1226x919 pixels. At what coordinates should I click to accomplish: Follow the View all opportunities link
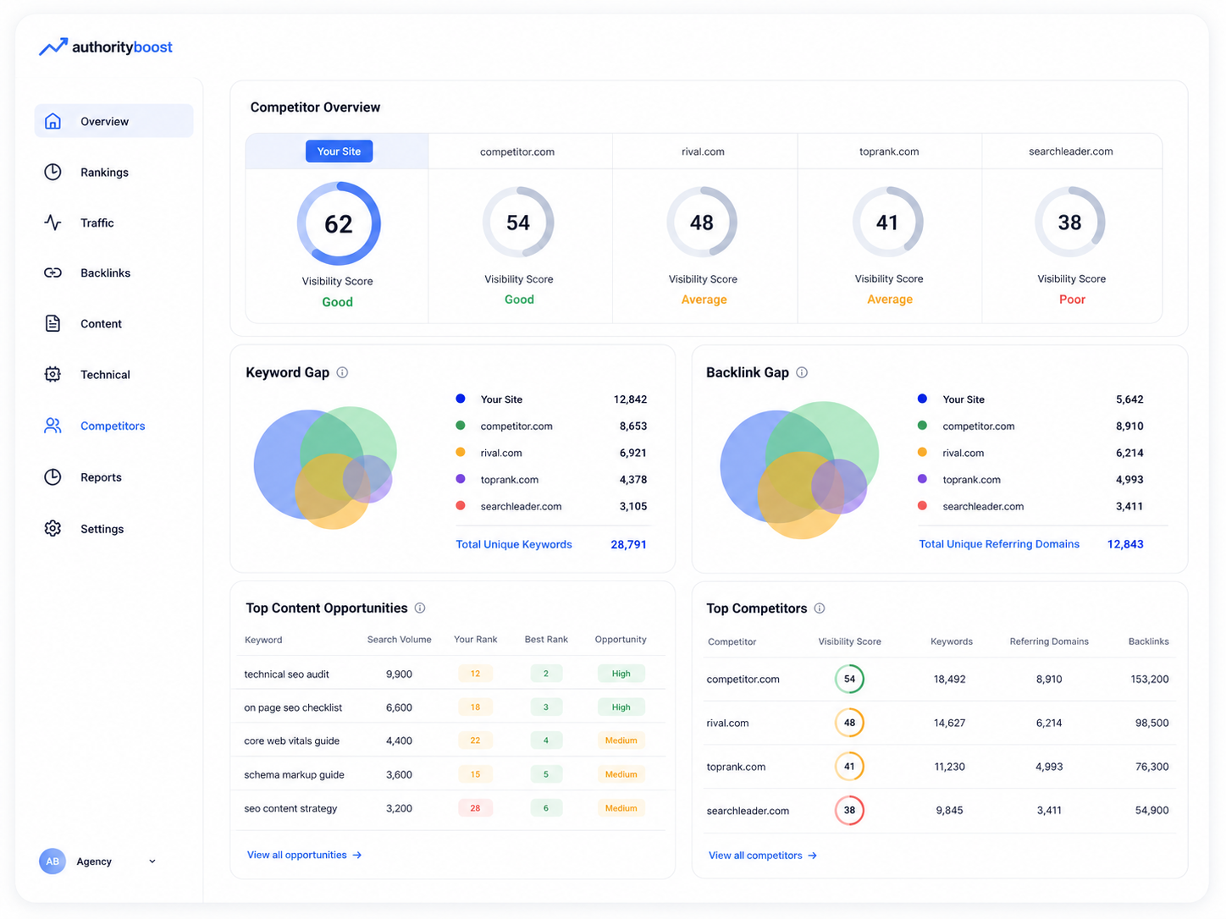point(305,856)
